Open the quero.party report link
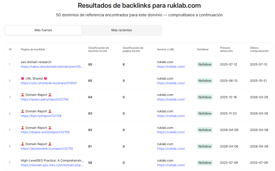This screenshot has width=275, height=171. coord(44,99)
